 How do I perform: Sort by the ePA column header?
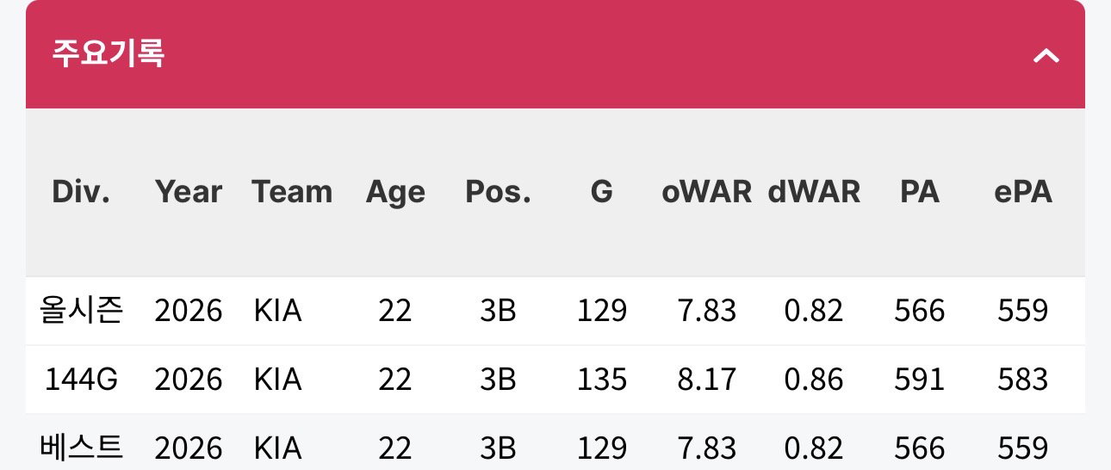tap(1023, 191)
